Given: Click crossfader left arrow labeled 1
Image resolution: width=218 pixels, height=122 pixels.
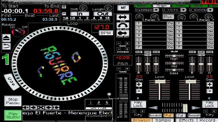Looking at the screenshot, I should point(153,108).
